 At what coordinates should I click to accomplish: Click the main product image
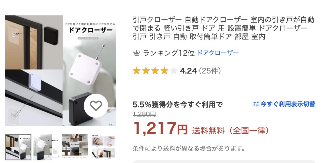pyautogui.click(x=61, y=71)
